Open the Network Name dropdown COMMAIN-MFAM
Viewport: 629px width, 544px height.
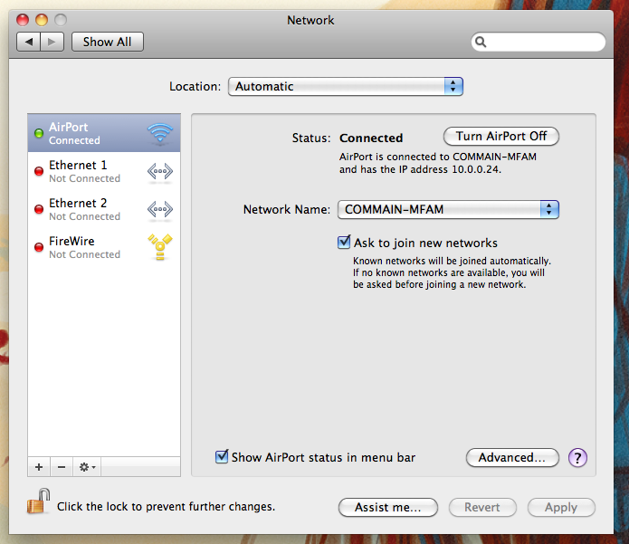448,209
